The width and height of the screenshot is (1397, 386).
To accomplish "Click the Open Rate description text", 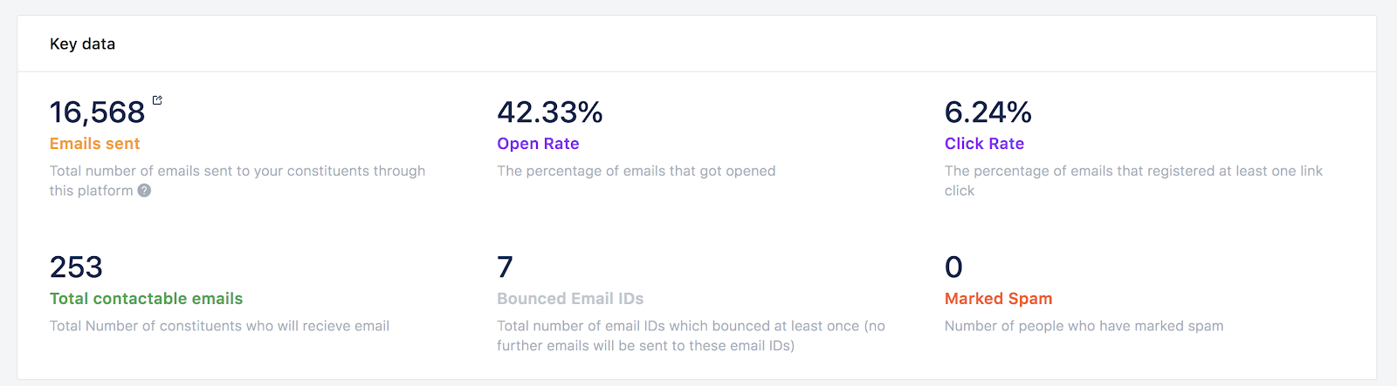I will pyautogui.click(x=636, y=172).
